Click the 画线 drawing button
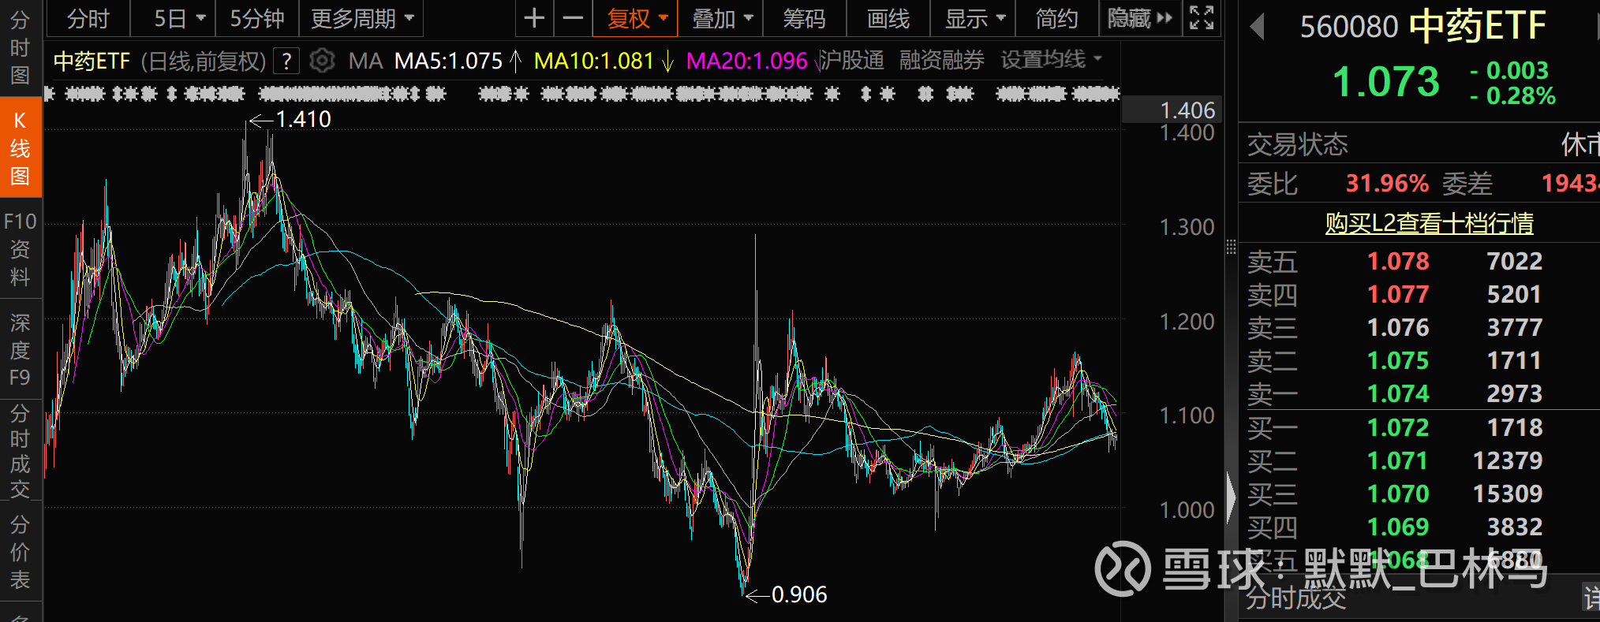This screenshot has height=622, width=1600. pyautogui.click(x=888, y=18)
